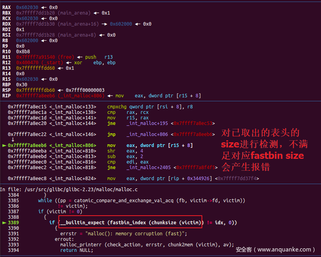Select RDX pointer target 0x602000

click(121, 24)
